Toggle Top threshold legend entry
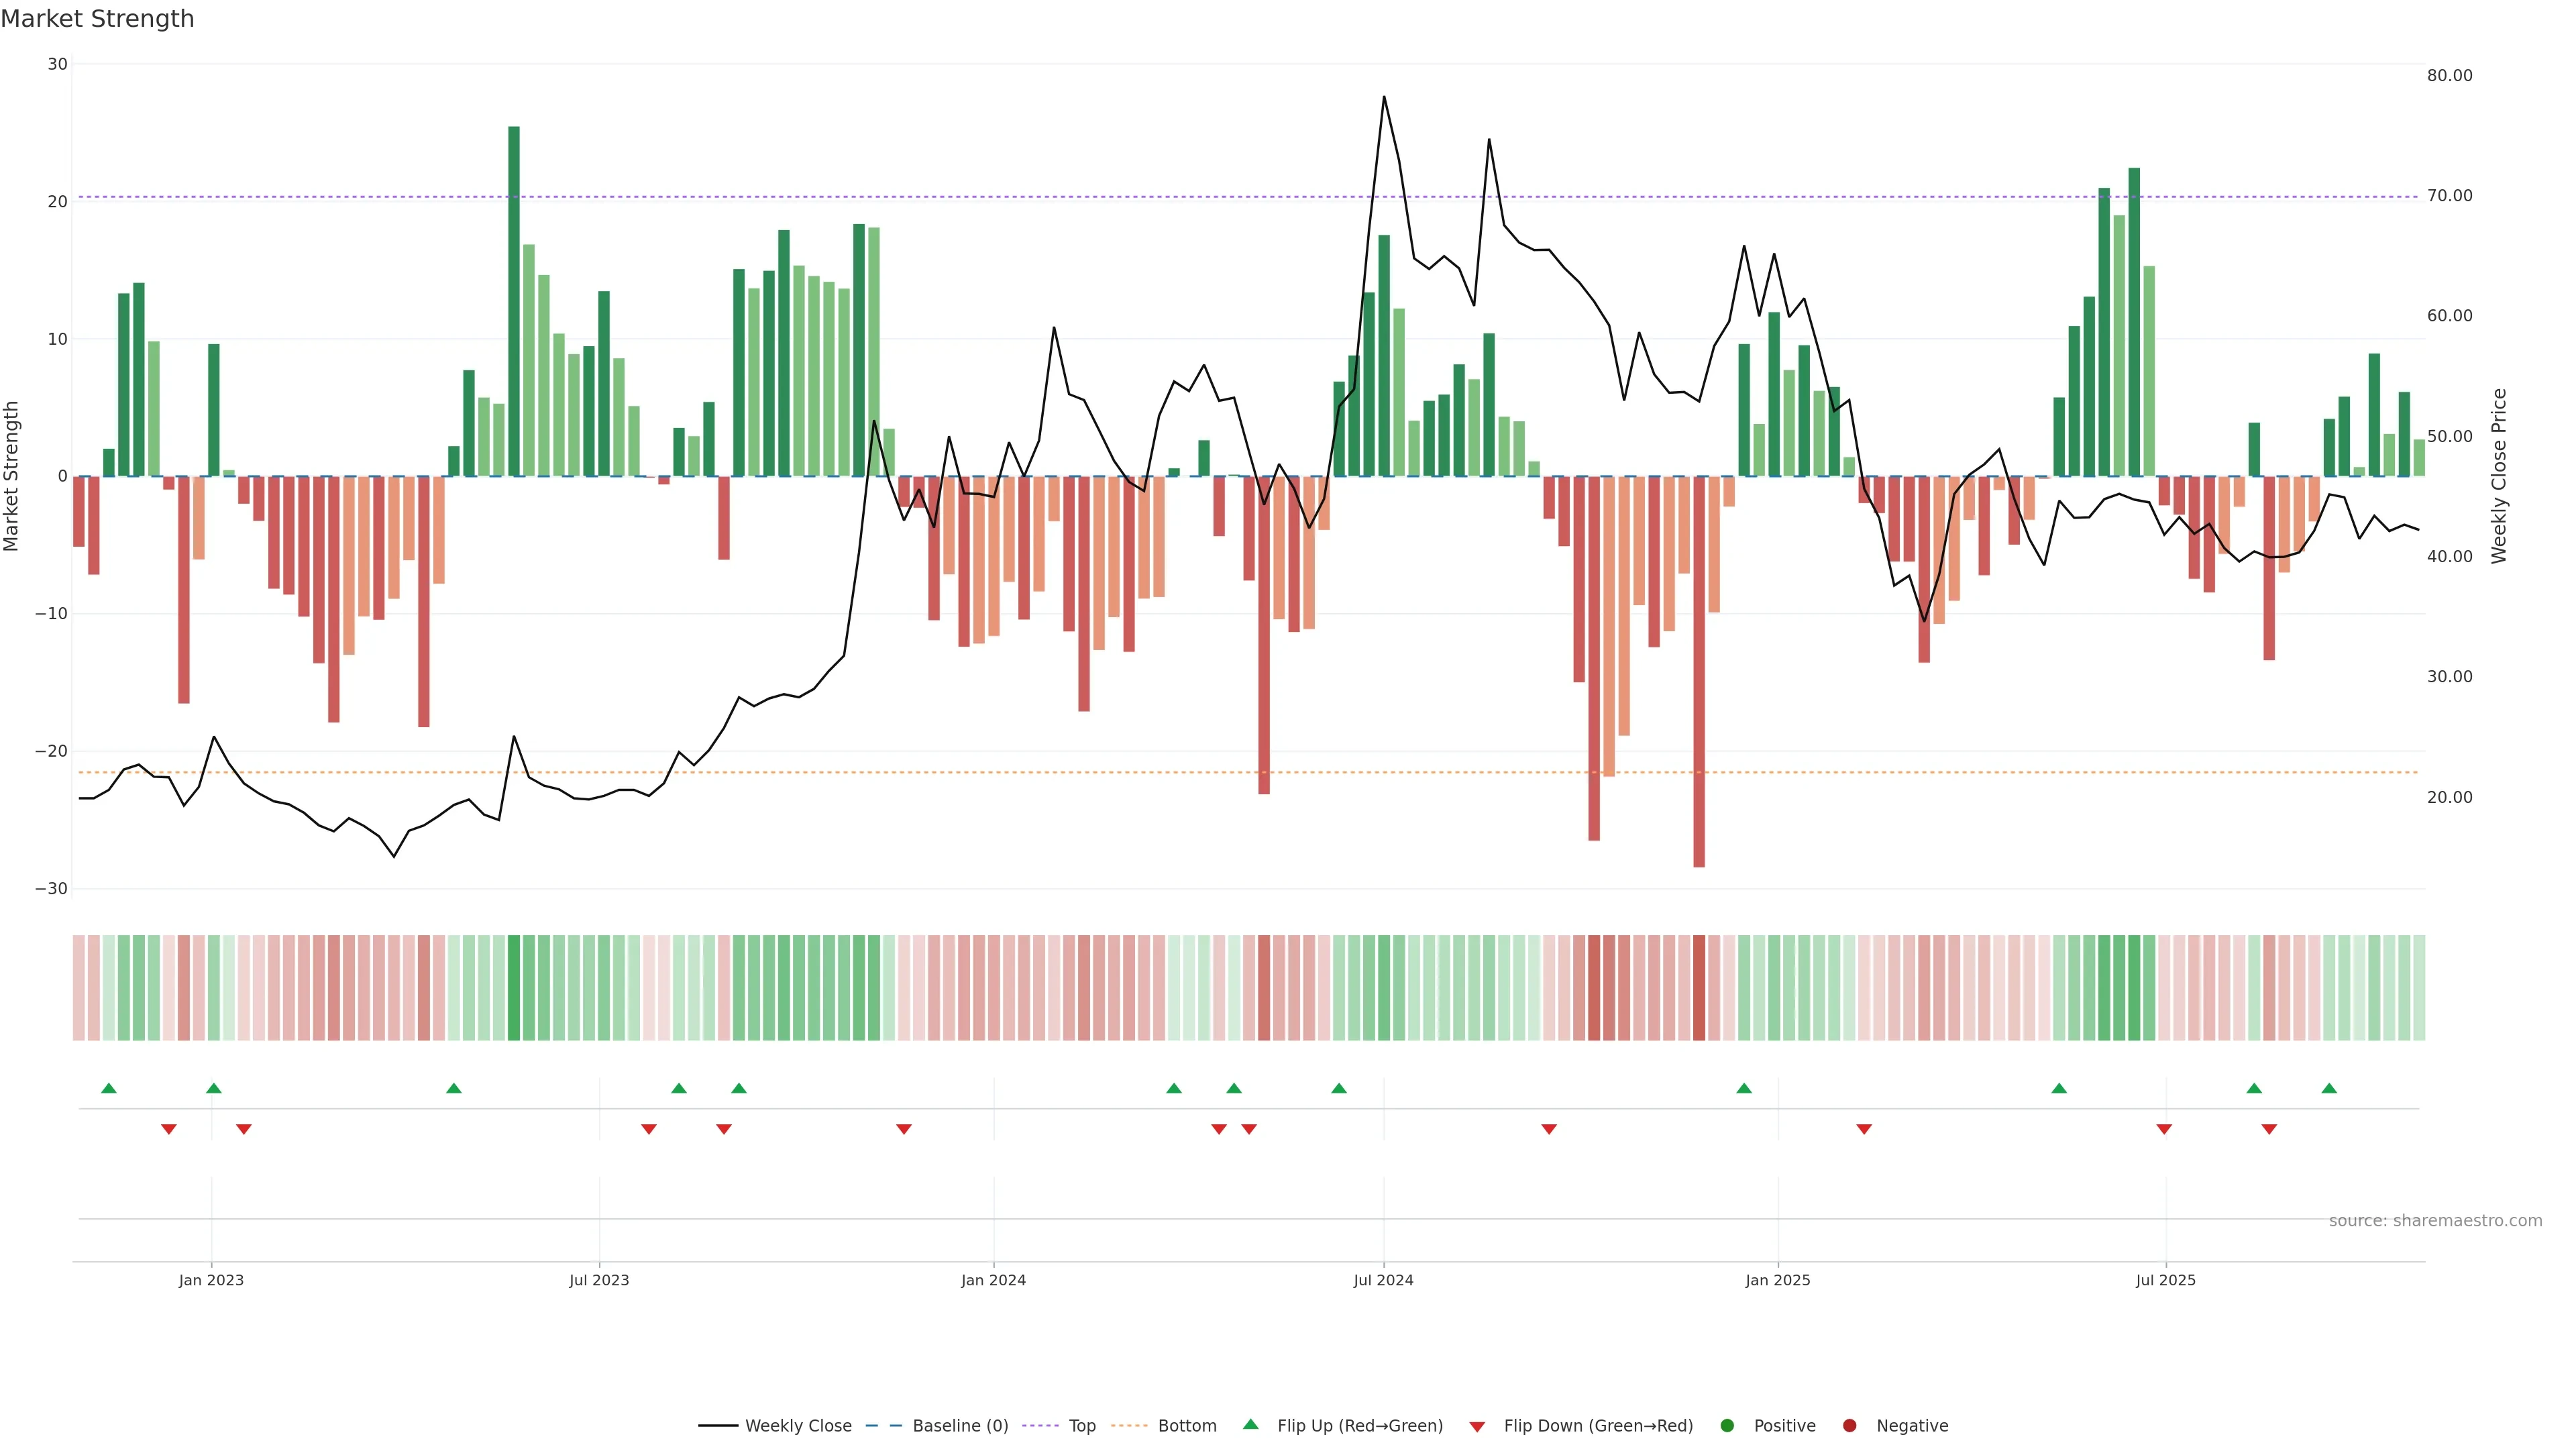2576x1449 pixels. (1081, 1425)
